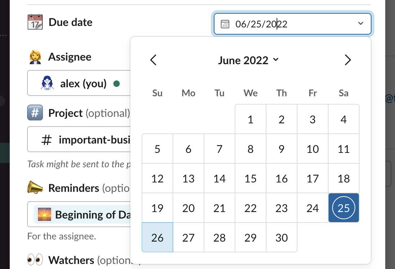Viewport: 395px width, 269px height.
Task: Select June 30 as due date
Action: click(x=282, y=238)
